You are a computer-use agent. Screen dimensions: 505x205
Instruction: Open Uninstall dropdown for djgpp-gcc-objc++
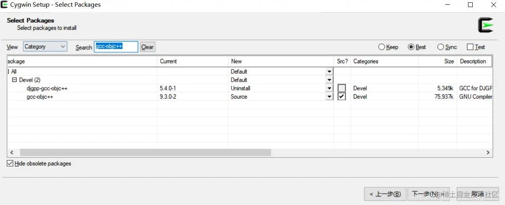(x=329, y=88)
